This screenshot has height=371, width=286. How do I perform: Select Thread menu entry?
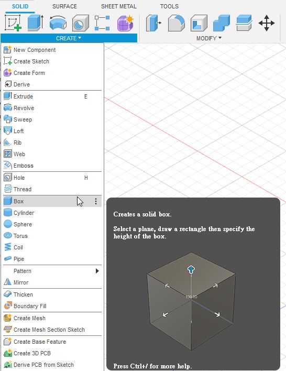point(52,189)
